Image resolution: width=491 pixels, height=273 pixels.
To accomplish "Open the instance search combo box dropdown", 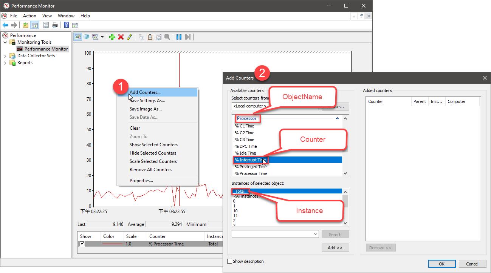I will [316, 235].
